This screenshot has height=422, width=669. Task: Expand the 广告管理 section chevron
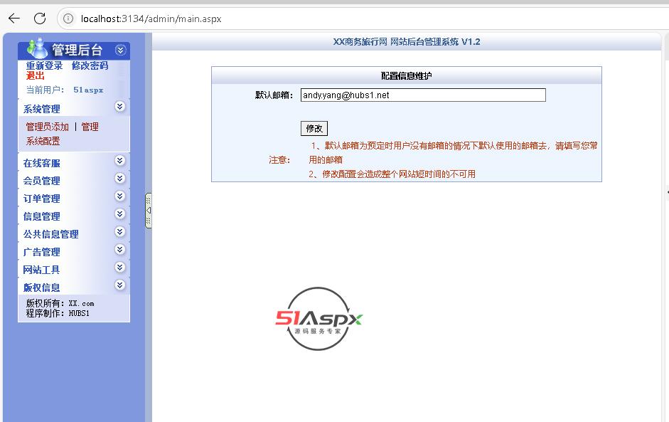click(x=120, y=250)
